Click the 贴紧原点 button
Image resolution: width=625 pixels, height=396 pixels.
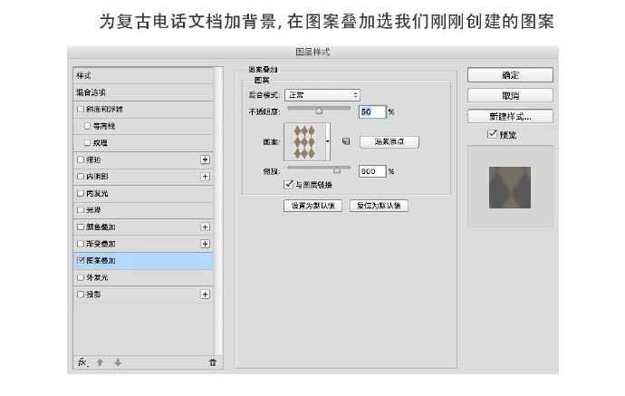point(389,142)
